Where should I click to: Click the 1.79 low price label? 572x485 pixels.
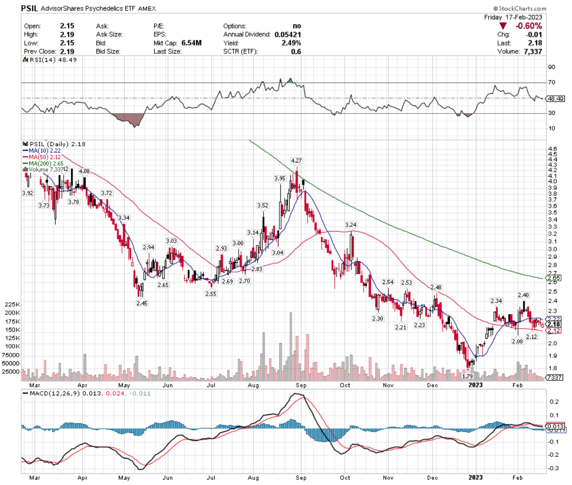(x=467, y=376)
